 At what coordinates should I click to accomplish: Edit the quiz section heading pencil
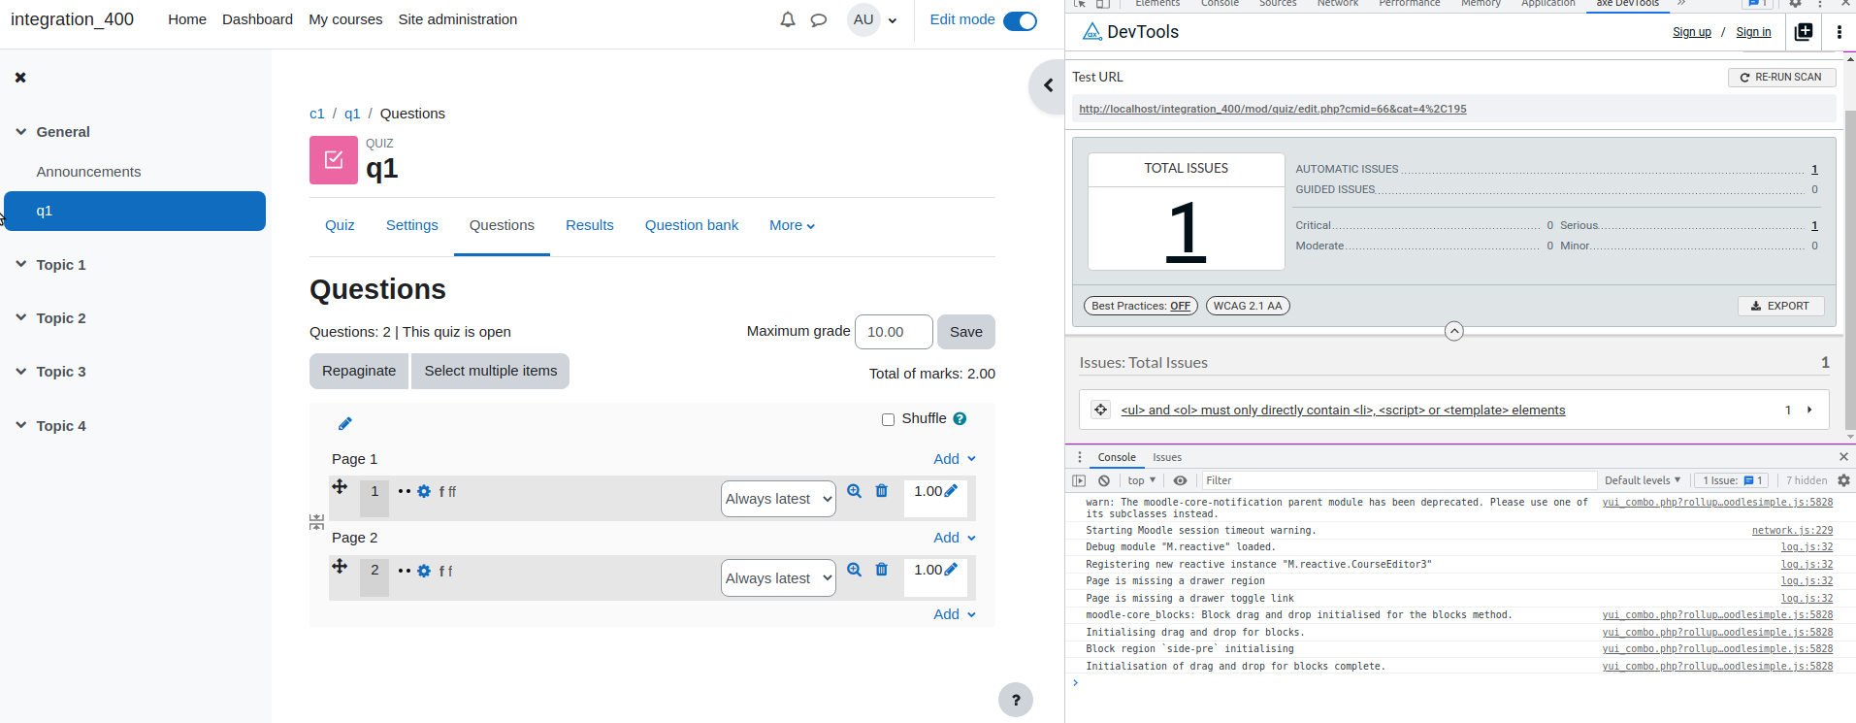pos(345,423)
